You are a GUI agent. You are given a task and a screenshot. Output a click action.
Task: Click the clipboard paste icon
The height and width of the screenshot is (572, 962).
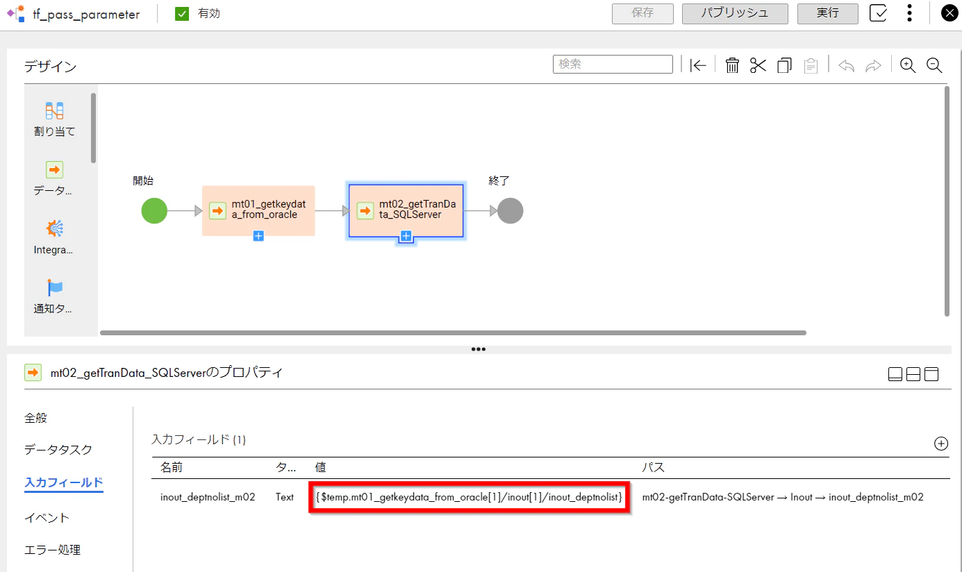click(810, 65)
